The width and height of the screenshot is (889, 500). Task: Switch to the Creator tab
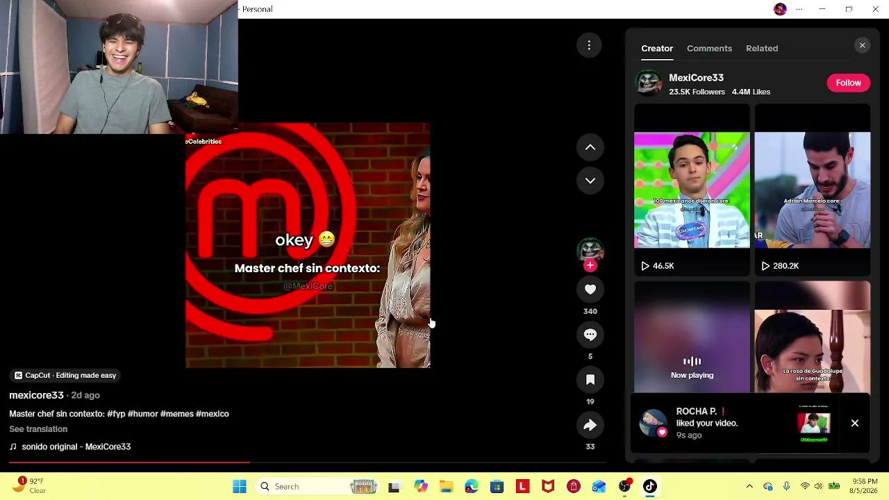[657, 49]
